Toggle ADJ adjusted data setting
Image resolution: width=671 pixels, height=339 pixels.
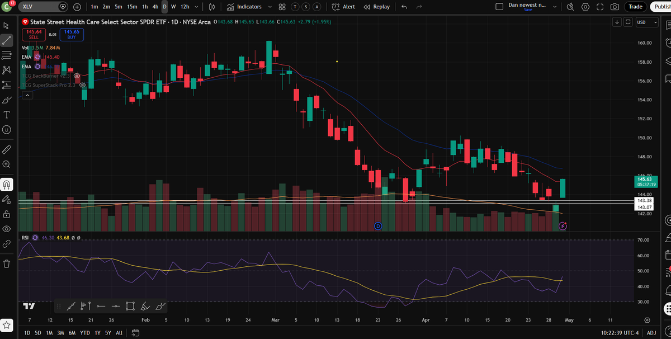point(652,332)
